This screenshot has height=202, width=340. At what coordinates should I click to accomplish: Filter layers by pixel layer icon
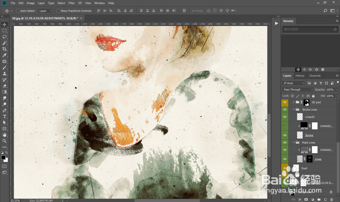[x=309, y=83]
